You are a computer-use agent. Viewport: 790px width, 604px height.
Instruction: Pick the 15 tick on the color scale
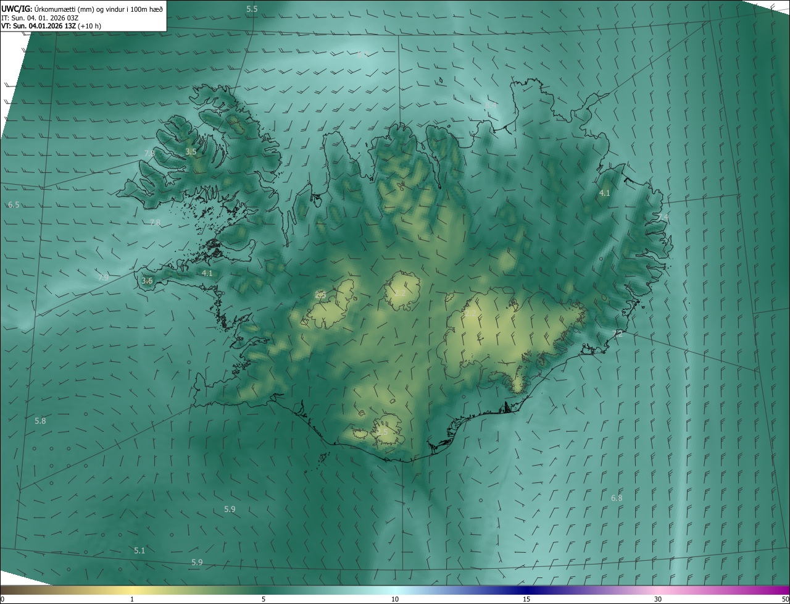(x=526, y=599)
